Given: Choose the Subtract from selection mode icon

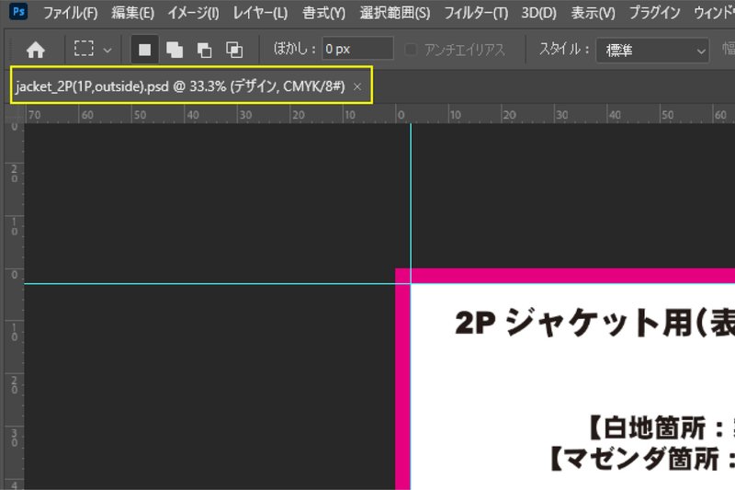Looking at the screenshot, I should pos(204,50).
